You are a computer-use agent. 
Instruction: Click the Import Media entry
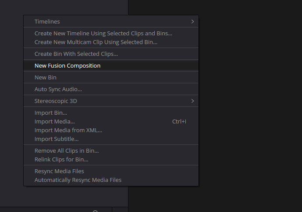(x=55, y=122)
